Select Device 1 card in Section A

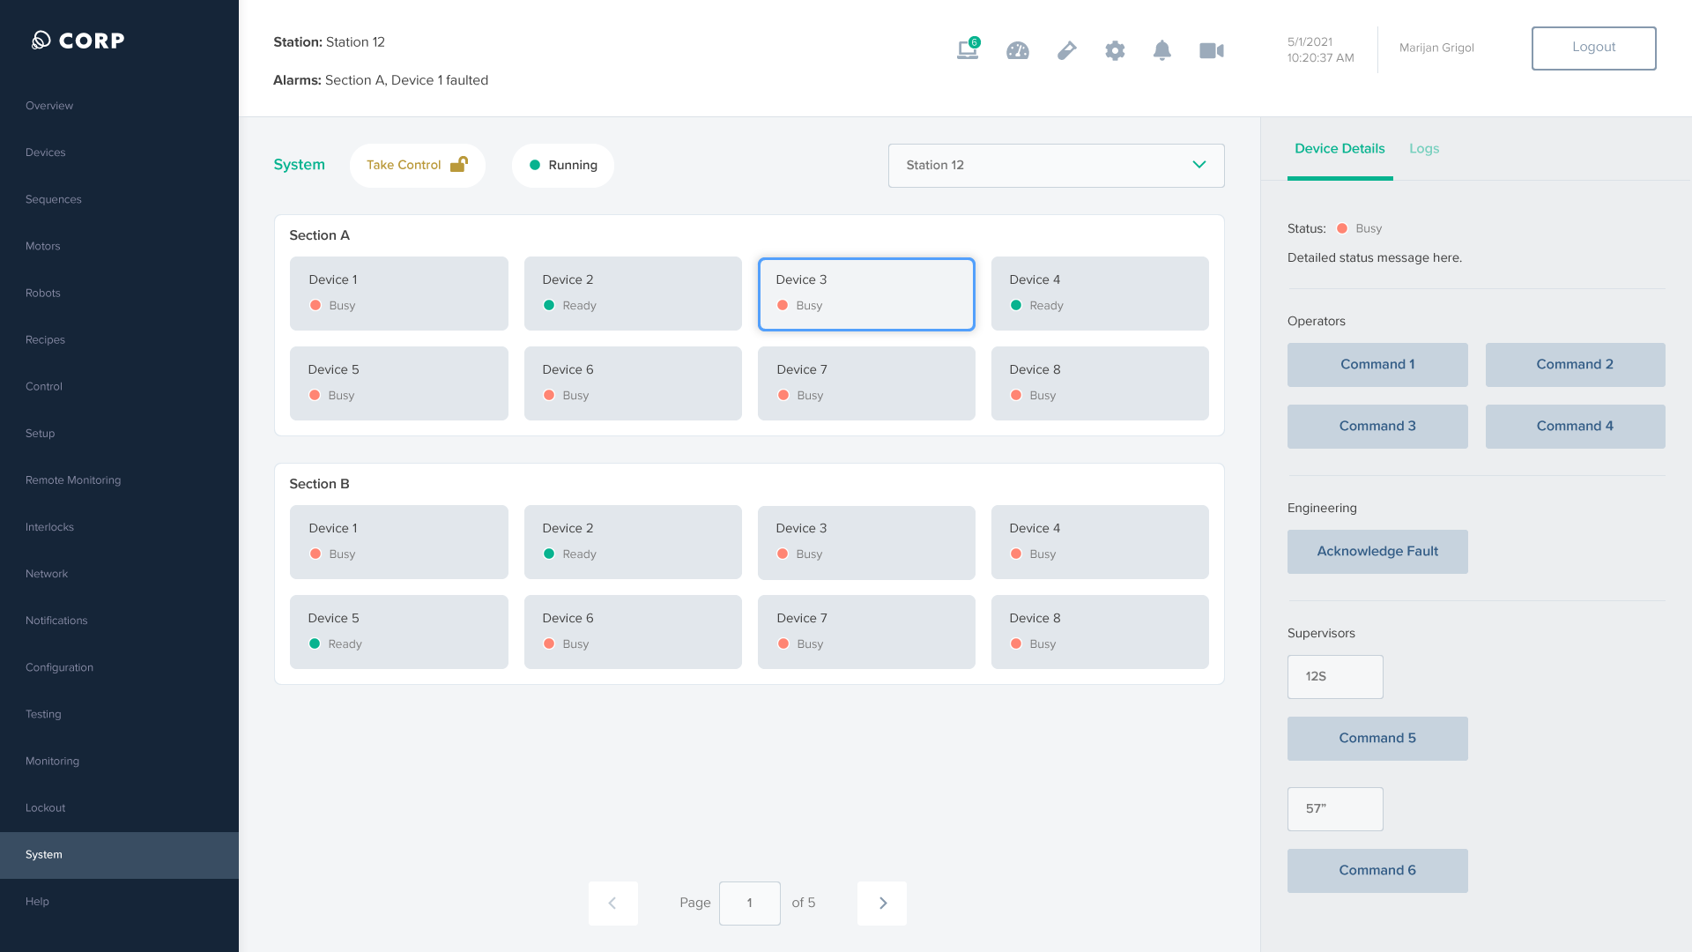(x=398, y=294)
